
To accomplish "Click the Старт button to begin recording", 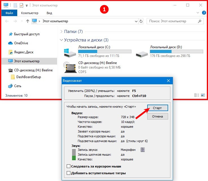I will click(x=157, y=108).
